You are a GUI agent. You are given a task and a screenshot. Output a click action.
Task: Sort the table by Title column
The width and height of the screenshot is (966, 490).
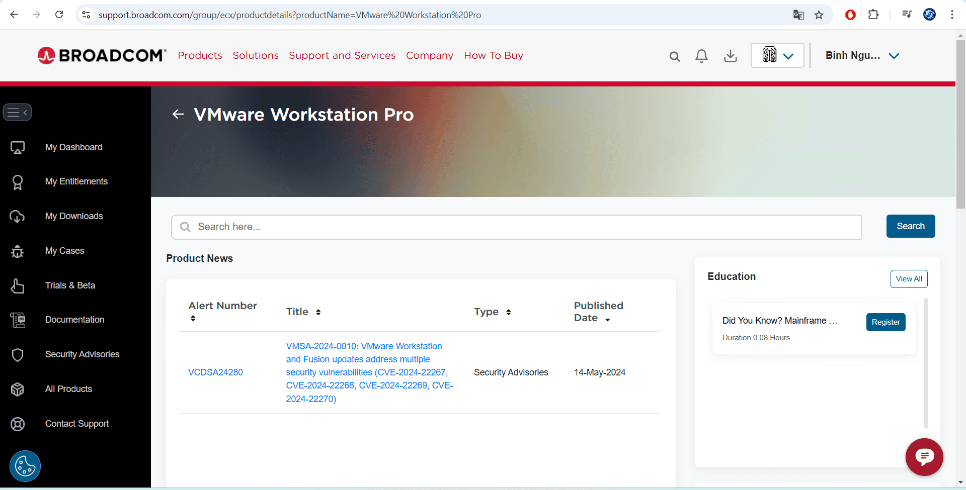tap(318, 312)
